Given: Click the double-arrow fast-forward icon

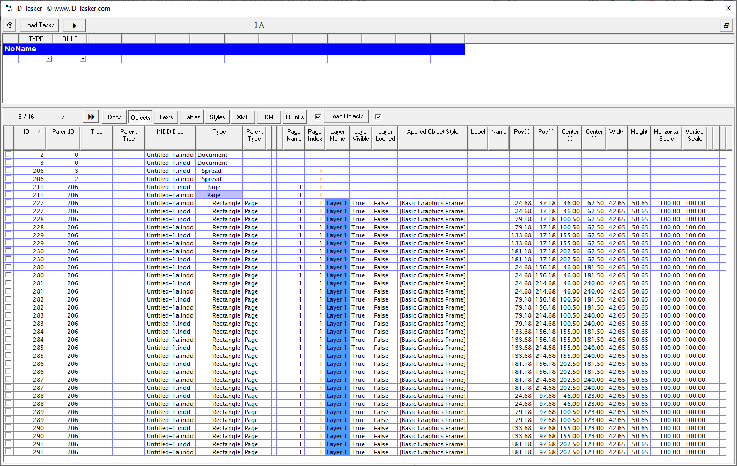Looking at the screenshot, I should coord(90,116).
